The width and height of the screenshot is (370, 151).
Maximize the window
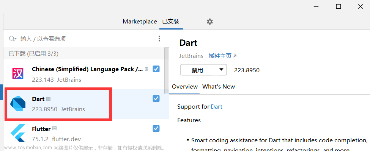[339, 6]
